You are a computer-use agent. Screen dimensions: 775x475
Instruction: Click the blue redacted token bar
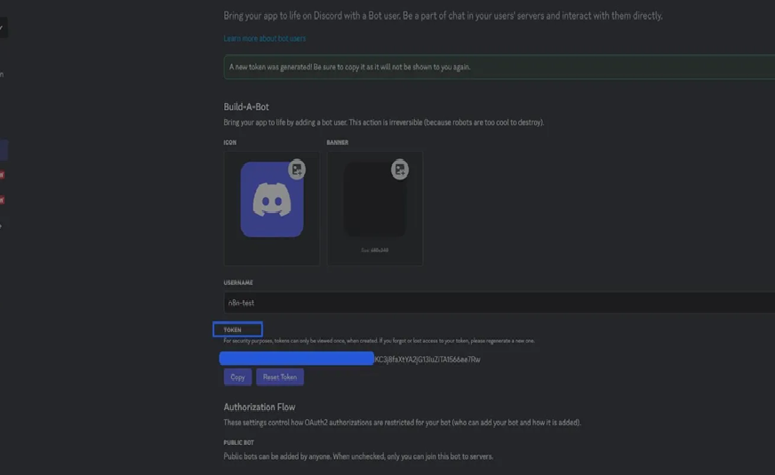tap(297, 359)
